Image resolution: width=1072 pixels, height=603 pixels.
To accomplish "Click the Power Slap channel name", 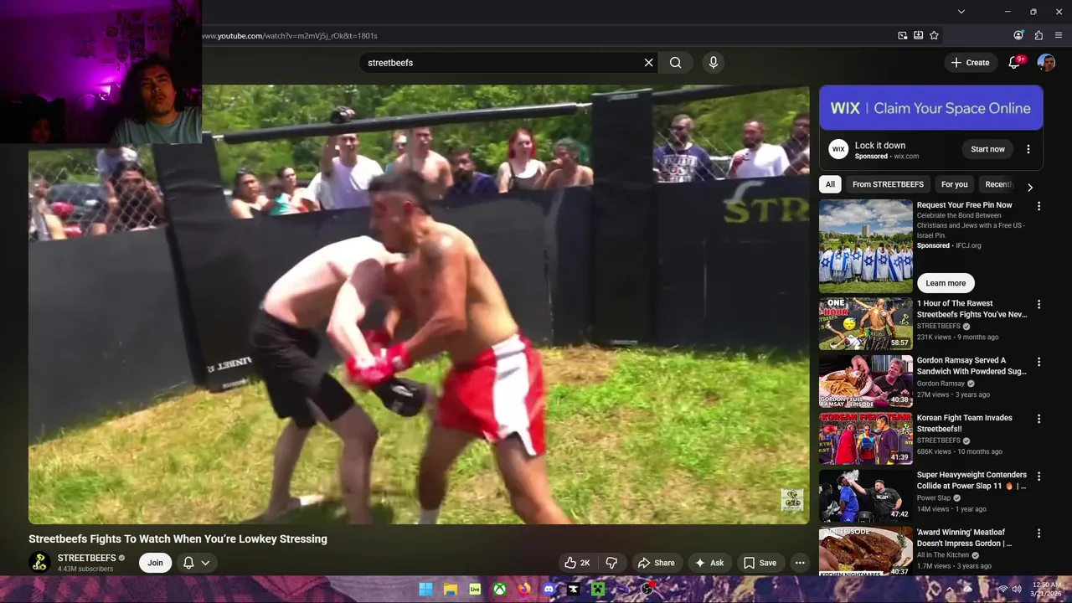I will 934,498.
